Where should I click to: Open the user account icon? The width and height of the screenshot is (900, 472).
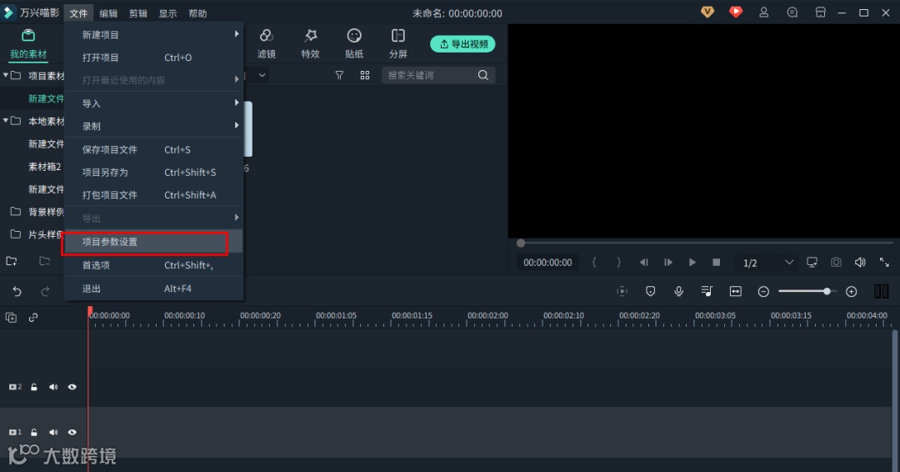coord(764,12)
